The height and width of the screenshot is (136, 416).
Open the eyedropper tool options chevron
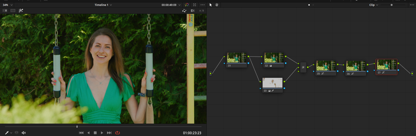11,133
